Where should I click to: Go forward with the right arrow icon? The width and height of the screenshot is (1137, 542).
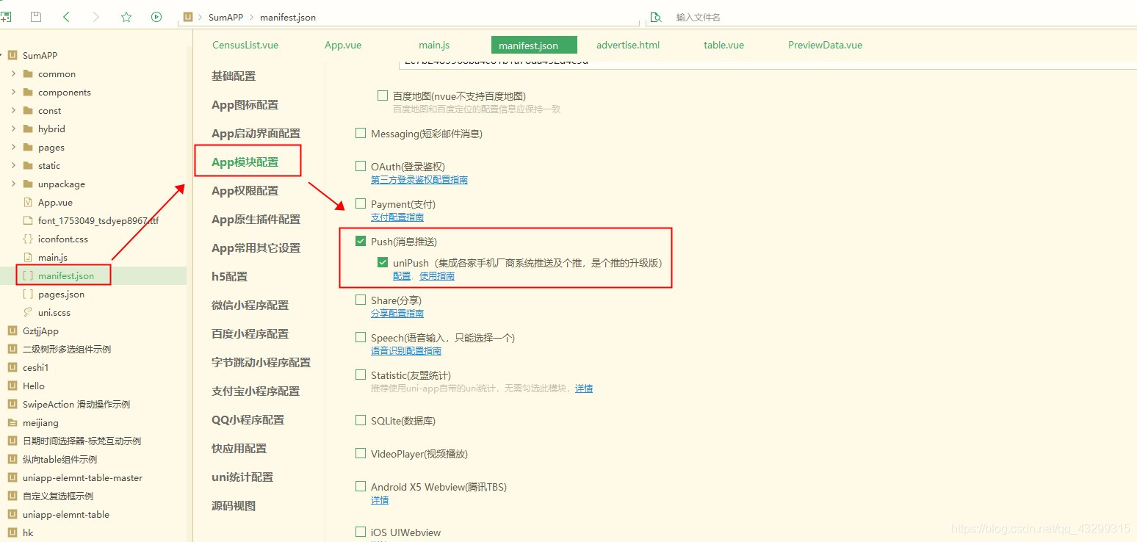[x=96, y=16]
